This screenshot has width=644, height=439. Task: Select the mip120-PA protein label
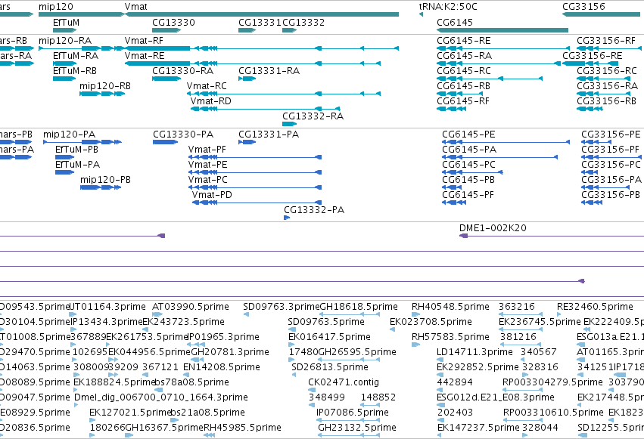tap(69, 134)
